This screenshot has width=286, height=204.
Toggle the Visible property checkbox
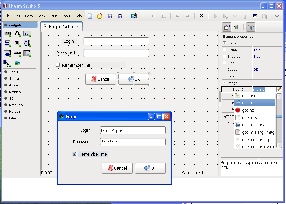(x=225, y=50)
